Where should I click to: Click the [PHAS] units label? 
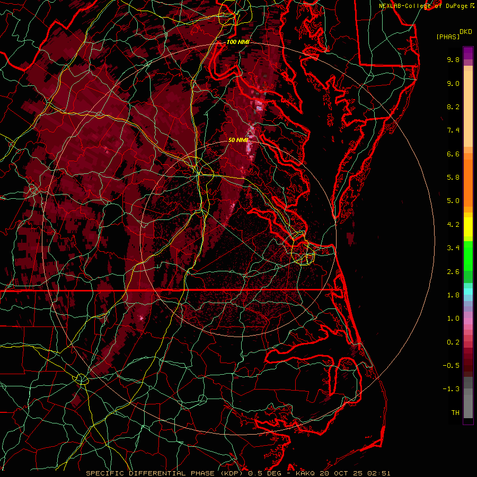[x=448, y=37]
